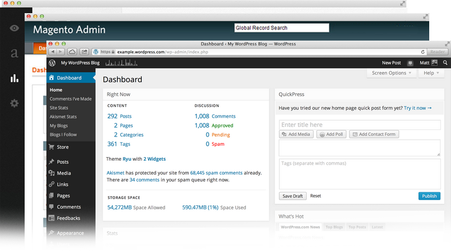Go forward with the browser forward arrow
451x251 pixels.
pyautogui.click(x=60, y=51)
